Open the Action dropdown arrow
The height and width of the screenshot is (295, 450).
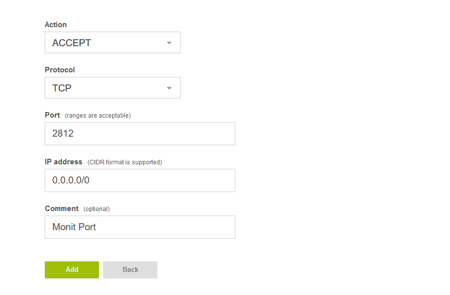click(169, 43)
